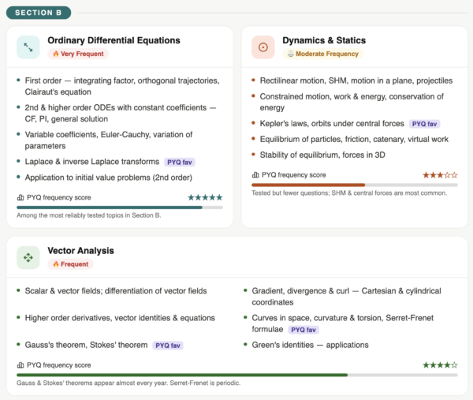Click the Frequent badge under Vector Analysis
Viewport: 473px width, 400px height.
click(x=70, y=264)
